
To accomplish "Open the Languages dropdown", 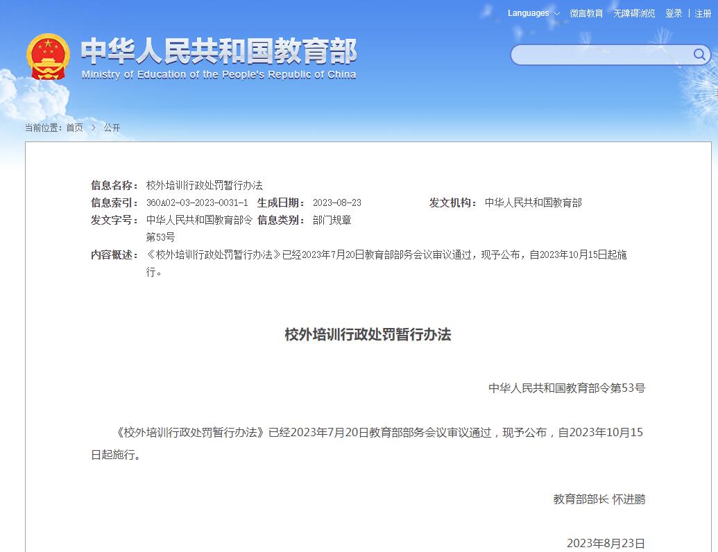I will click(533, 13).
